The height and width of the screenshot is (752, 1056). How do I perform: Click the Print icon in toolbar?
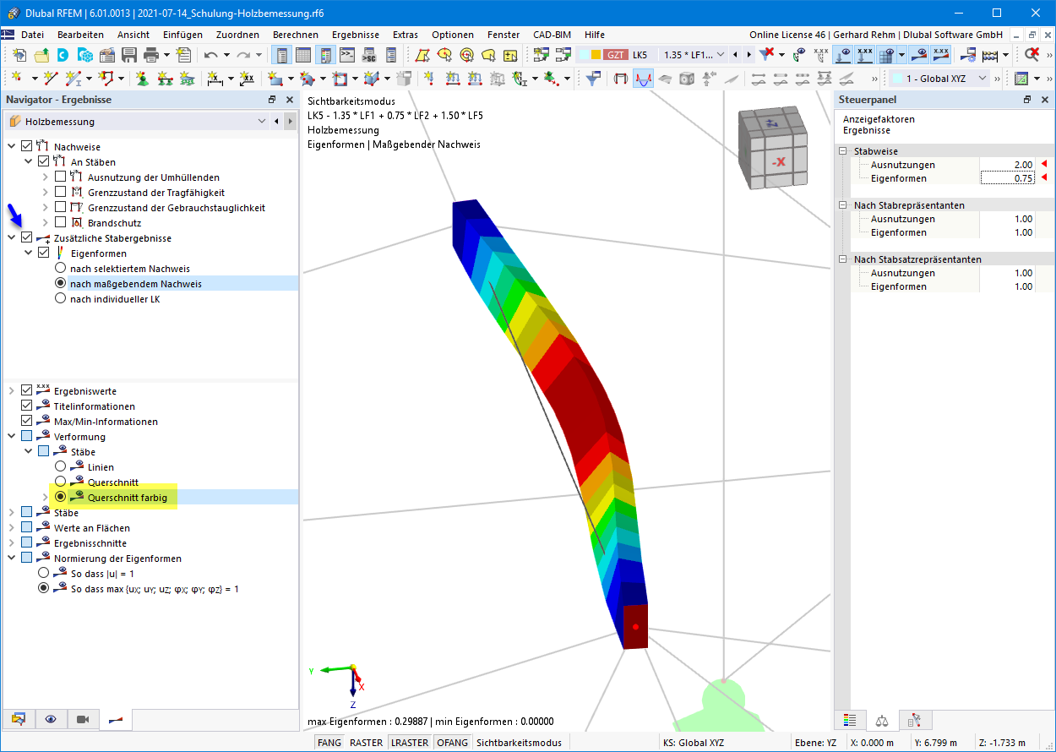152,55
